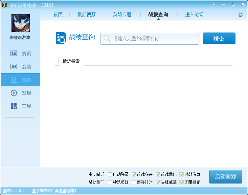Disable the 游戏多开 checkbox
The image size is (248, 195).
pos(134,175)
